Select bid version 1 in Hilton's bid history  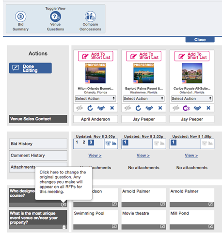coord(77,142)
